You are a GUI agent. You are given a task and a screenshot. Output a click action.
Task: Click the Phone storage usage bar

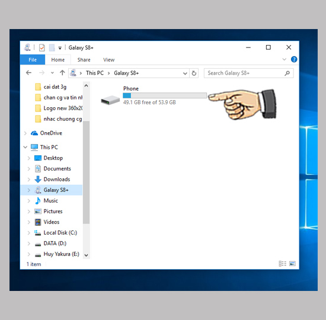click(165, 95)
